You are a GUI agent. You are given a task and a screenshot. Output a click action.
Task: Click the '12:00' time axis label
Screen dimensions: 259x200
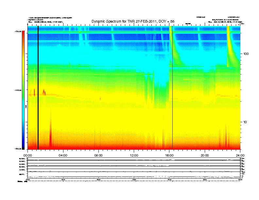pyautogui.click(x=134, y=156)
